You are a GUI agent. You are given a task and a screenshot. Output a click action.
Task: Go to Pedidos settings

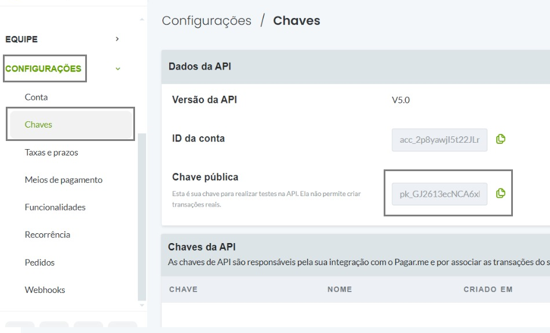click(x=39, y=262)
